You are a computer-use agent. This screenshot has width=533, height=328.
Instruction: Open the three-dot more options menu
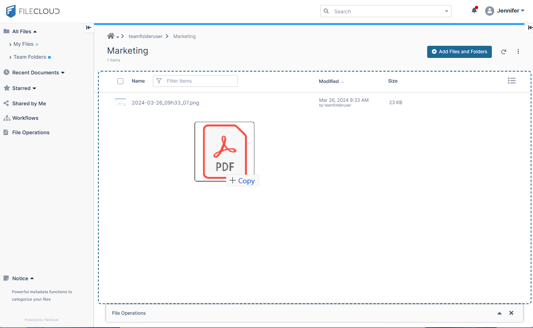pyautogui.click(x=518, y=52)
